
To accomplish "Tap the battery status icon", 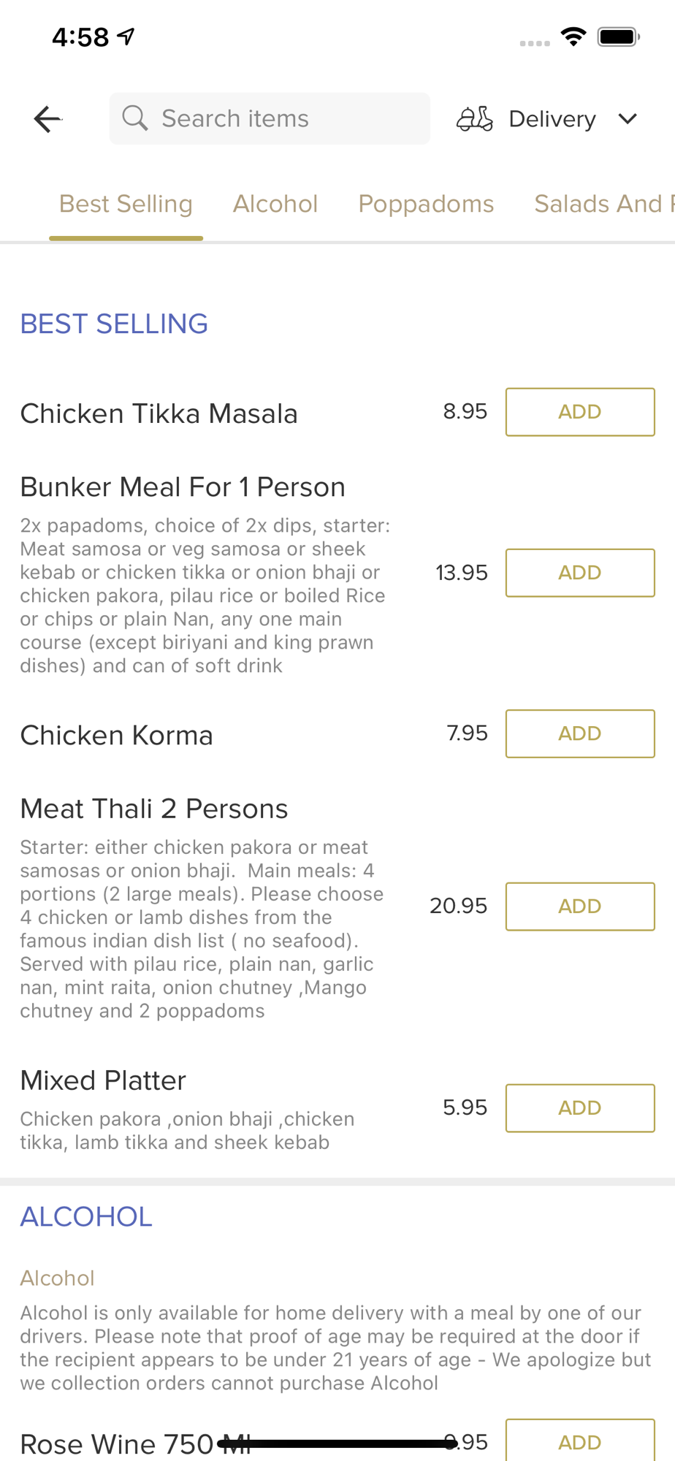I will [x=619, y=37].
